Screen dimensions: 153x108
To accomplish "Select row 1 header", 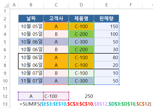I will [5, 12].
